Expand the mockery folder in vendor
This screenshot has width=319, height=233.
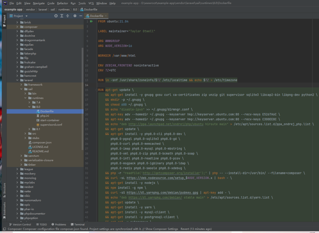pos(18,173)
